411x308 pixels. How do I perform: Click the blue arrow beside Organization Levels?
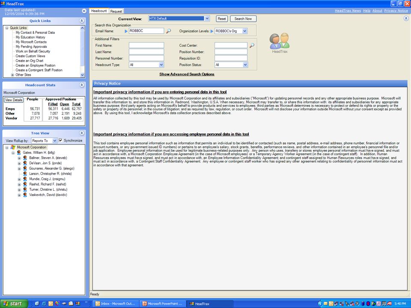coord(212,31)
